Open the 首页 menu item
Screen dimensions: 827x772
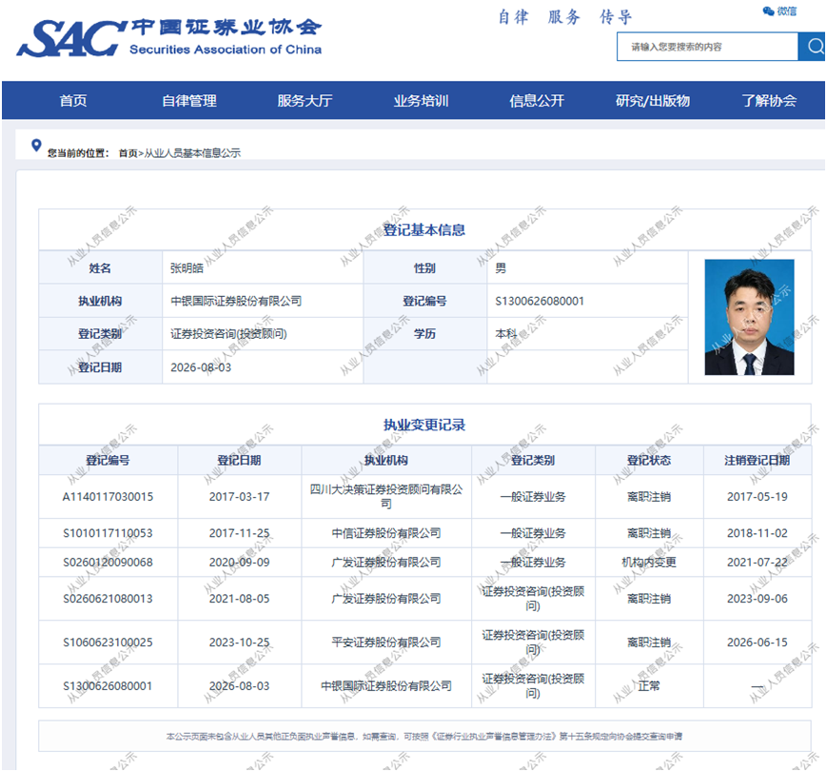coord(72,100)
